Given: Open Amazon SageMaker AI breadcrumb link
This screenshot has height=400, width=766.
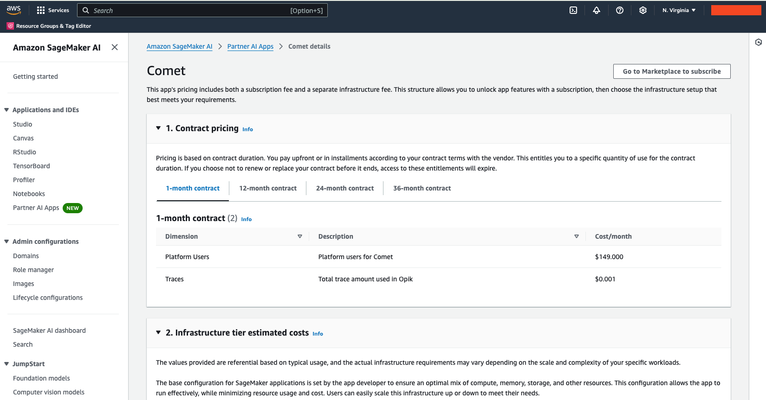Looking at the screenshot, I should tap(179, 46).
